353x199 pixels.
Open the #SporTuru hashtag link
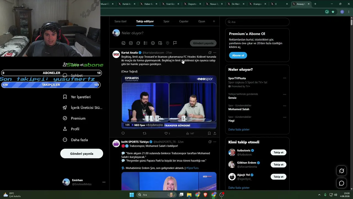(x=192, y=168)
